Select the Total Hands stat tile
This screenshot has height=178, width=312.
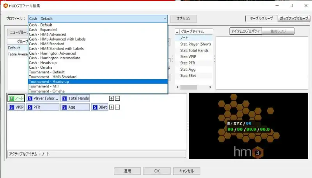(75, 98)
